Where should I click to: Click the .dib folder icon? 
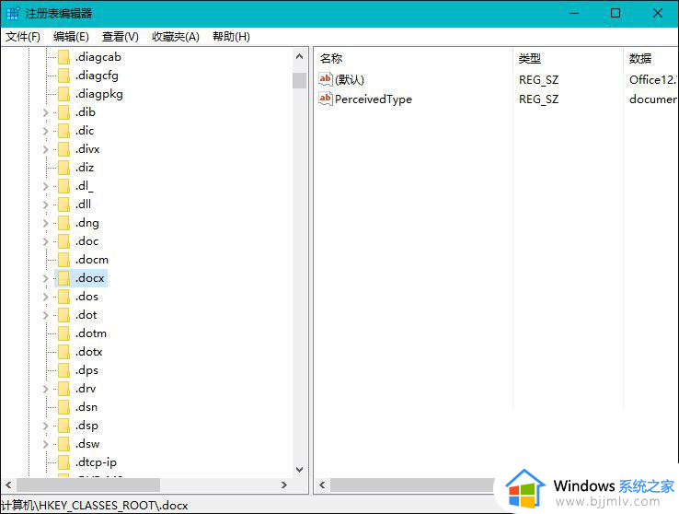pos(63,112)
